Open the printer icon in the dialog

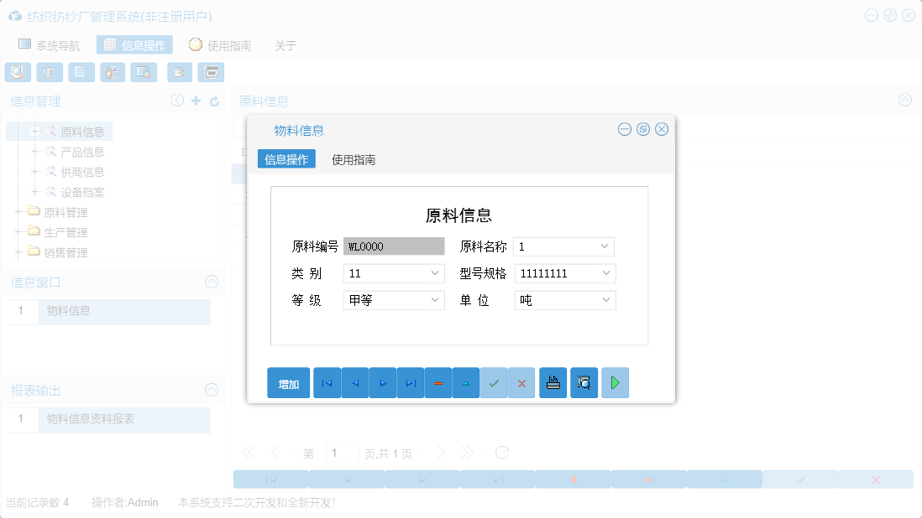point(553,382)
